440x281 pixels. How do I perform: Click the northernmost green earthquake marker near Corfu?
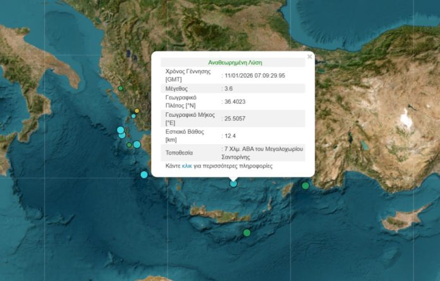coord(121,88)
